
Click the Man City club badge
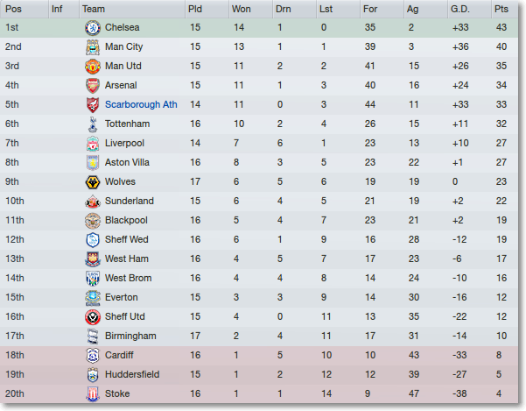pos(93,47)
